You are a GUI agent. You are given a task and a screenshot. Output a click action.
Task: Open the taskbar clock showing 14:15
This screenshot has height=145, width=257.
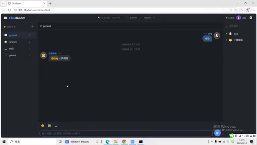(242, 141)
